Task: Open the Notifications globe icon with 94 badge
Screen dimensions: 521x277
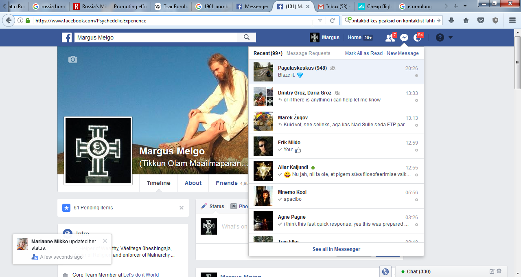Action: pyautogui.click(x=418, y=37)
